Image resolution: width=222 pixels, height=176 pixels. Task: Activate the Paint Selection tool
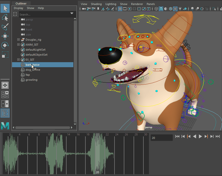[x=5, y=27]
